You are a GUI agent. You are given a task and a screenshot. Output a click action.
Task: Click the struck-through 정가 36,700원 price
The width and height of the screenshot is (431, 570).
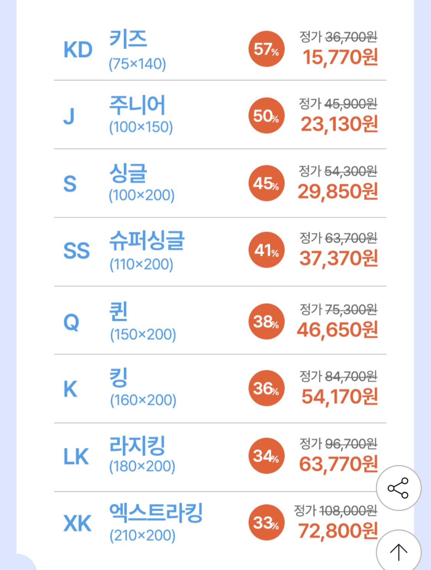pos(339,37)
